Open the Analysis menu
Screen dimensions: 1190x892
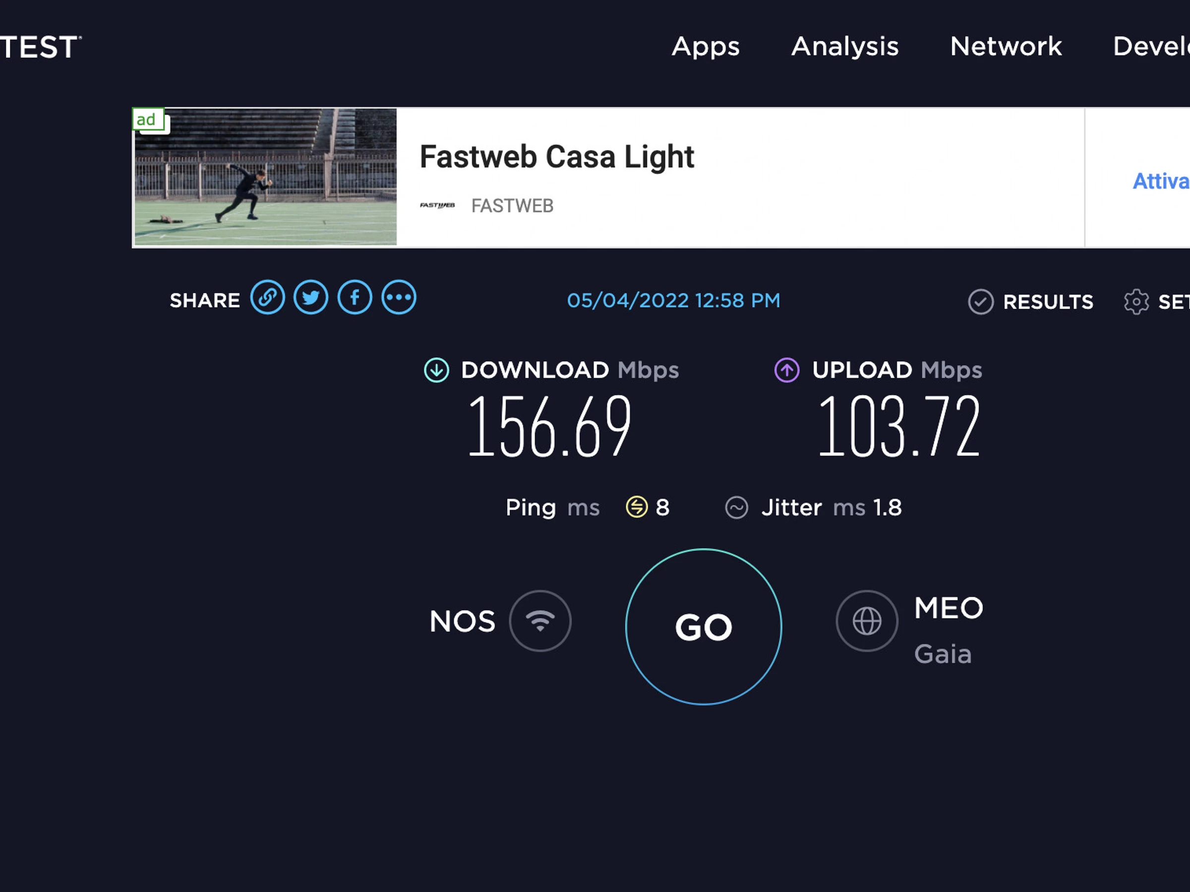point(844,46)
